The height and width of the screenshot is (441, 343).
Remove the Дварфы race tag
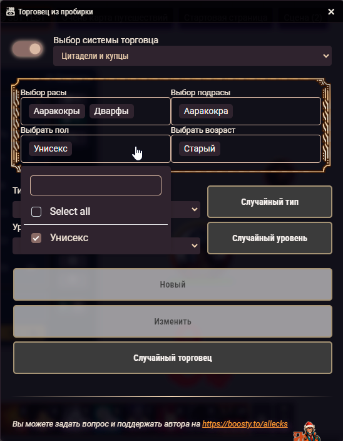[x=111, y=111]
